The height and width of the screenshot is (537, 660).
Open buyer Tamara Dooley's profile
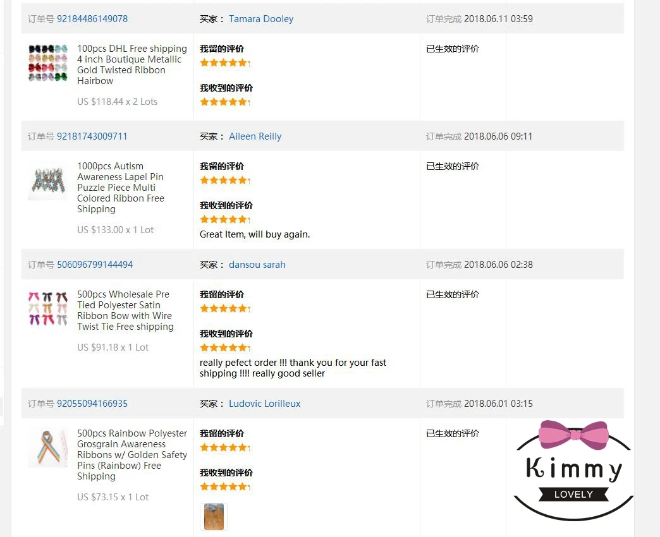coord(261,19)
